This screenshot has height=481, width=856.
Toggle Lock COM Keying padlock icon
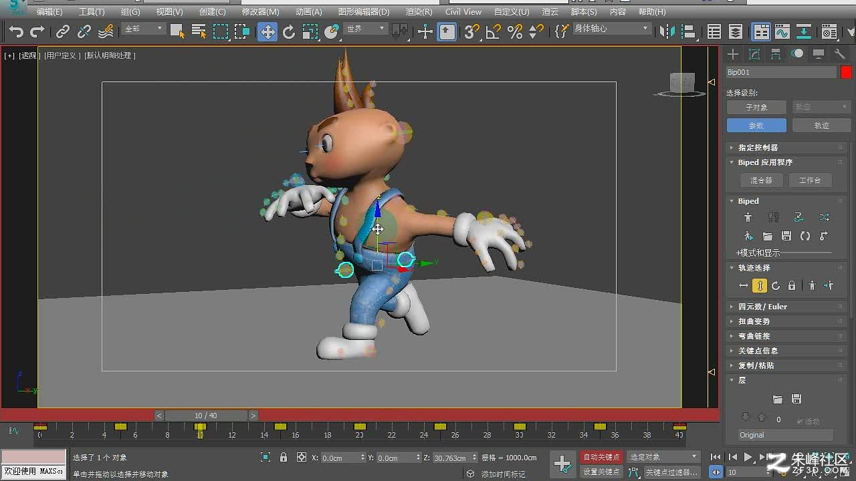792,286
